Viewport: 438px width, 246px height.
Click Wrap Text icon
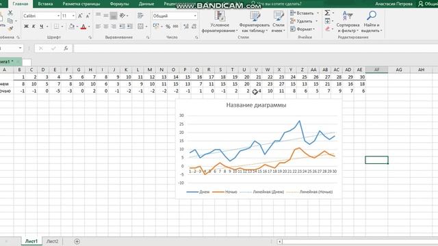click(x=140, y=16)
